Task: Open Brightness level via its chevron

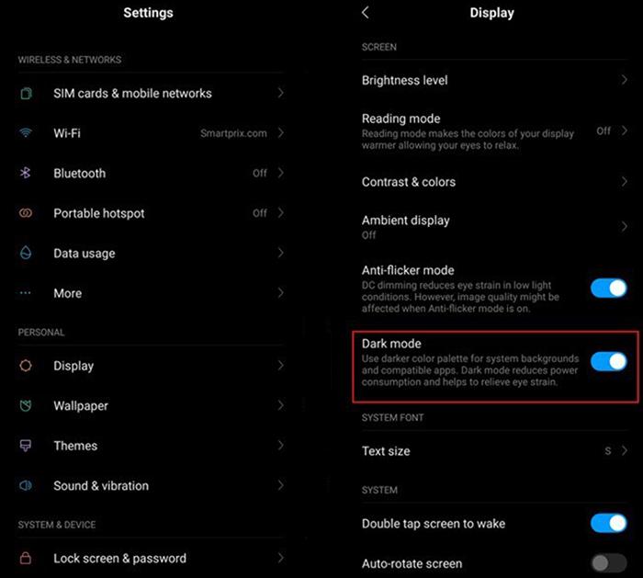Action: (624, 80)
